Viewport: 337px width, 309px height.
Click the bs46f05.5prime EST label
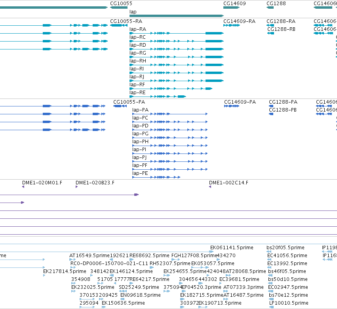[x=287, y=271]
